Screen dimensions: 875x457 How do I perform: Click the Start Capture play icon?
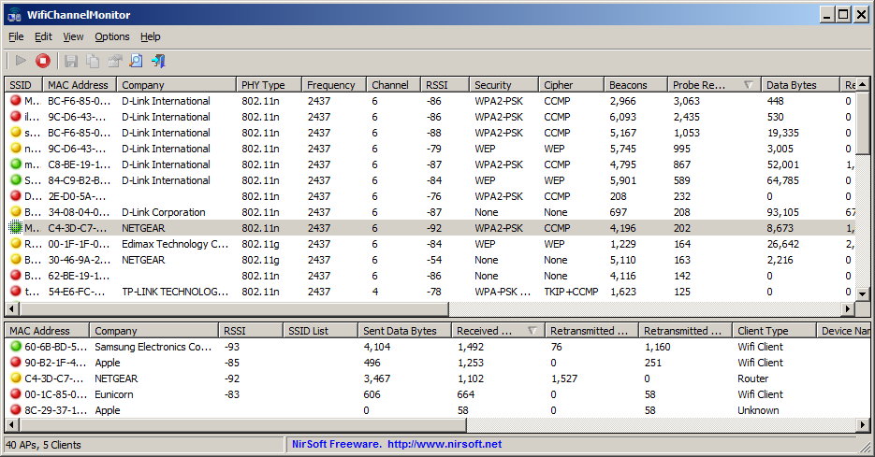[x=21, y=61]
